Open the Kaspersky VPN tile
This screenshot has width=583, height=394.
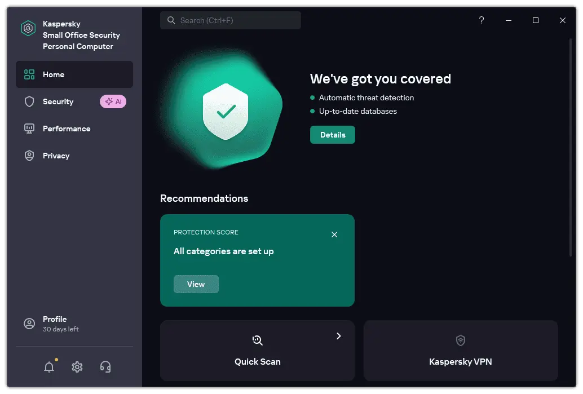click(461, 351)
